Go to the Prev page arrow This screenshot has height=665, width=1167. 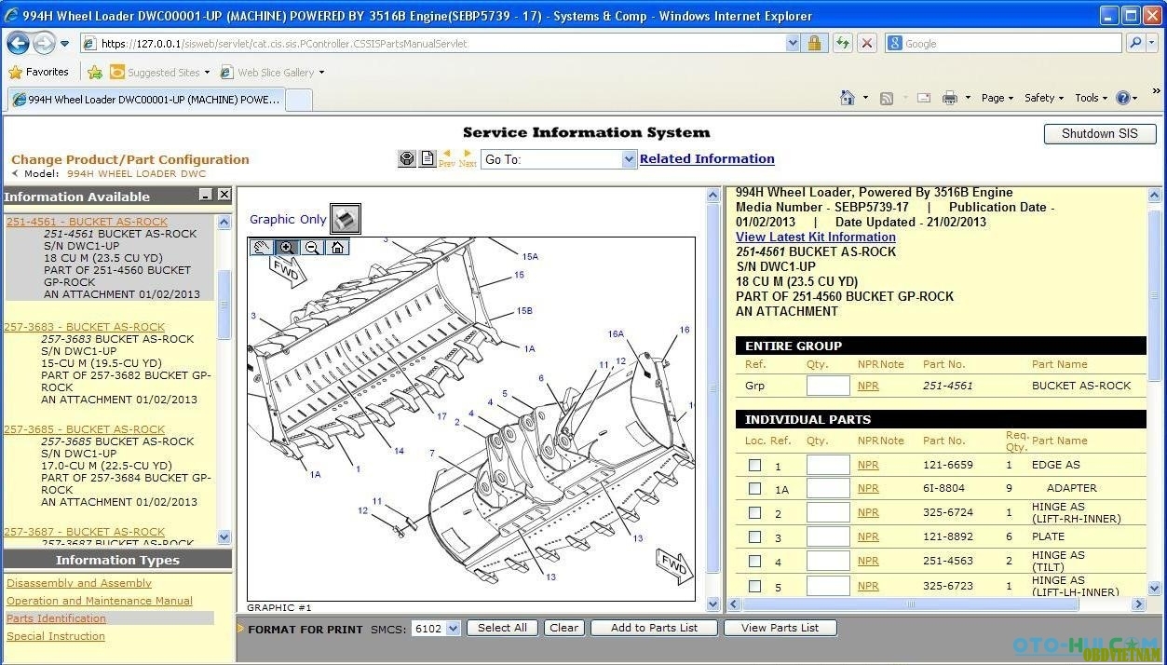click(447, 158)
